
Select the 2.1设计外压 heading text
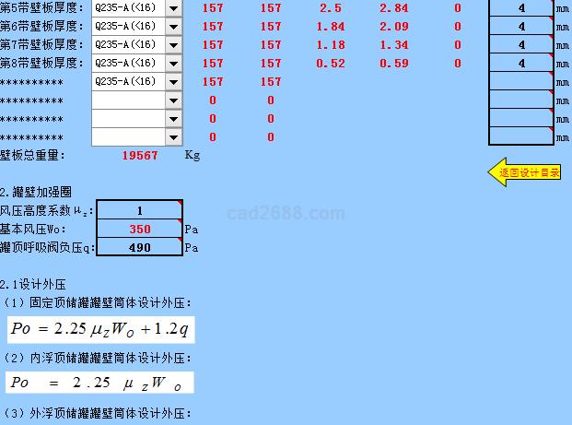[33, 285]
